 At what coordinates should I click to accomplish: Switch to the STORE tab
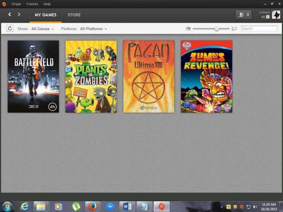coord(74,15)
